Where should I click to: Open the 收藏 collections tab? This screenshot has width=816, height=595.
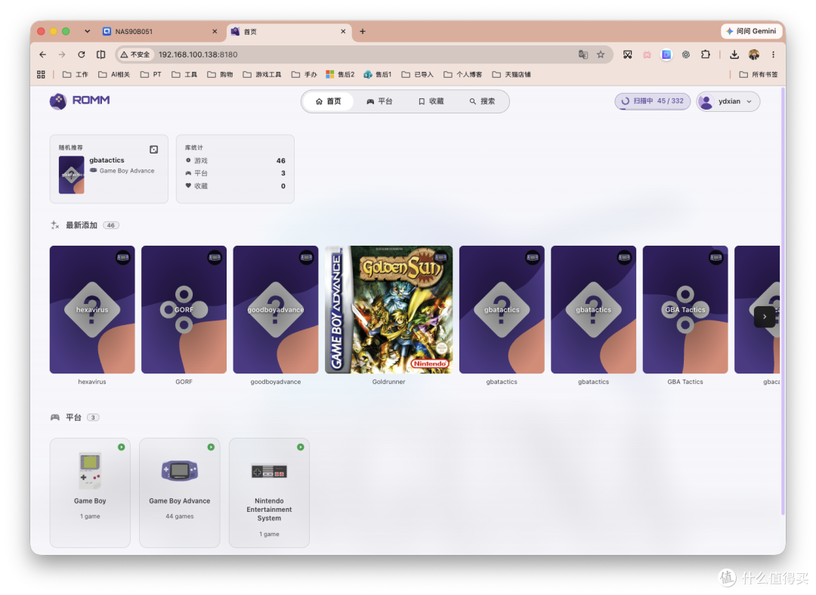coord(431,101)
